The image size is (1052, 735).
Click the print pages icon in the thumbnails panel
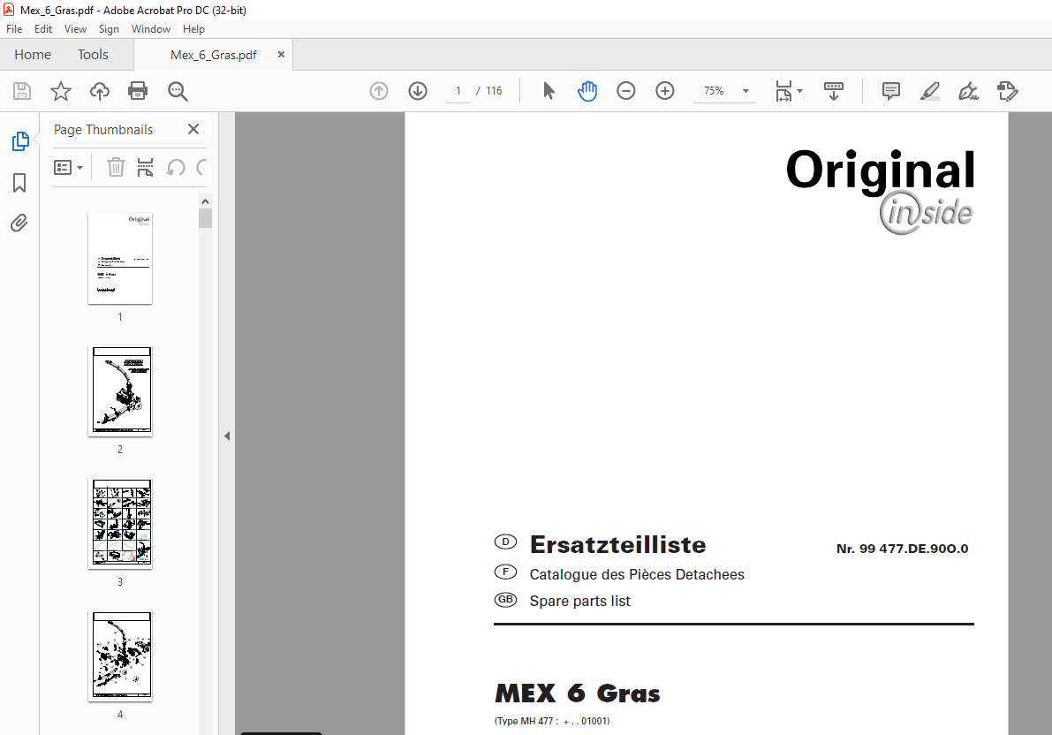[x=145, y=167]
